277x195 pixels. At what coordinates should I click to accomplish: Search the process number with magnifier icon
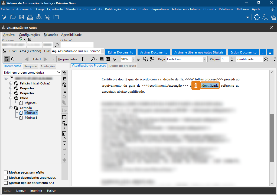pyautogui.click(x=57, y=45)
